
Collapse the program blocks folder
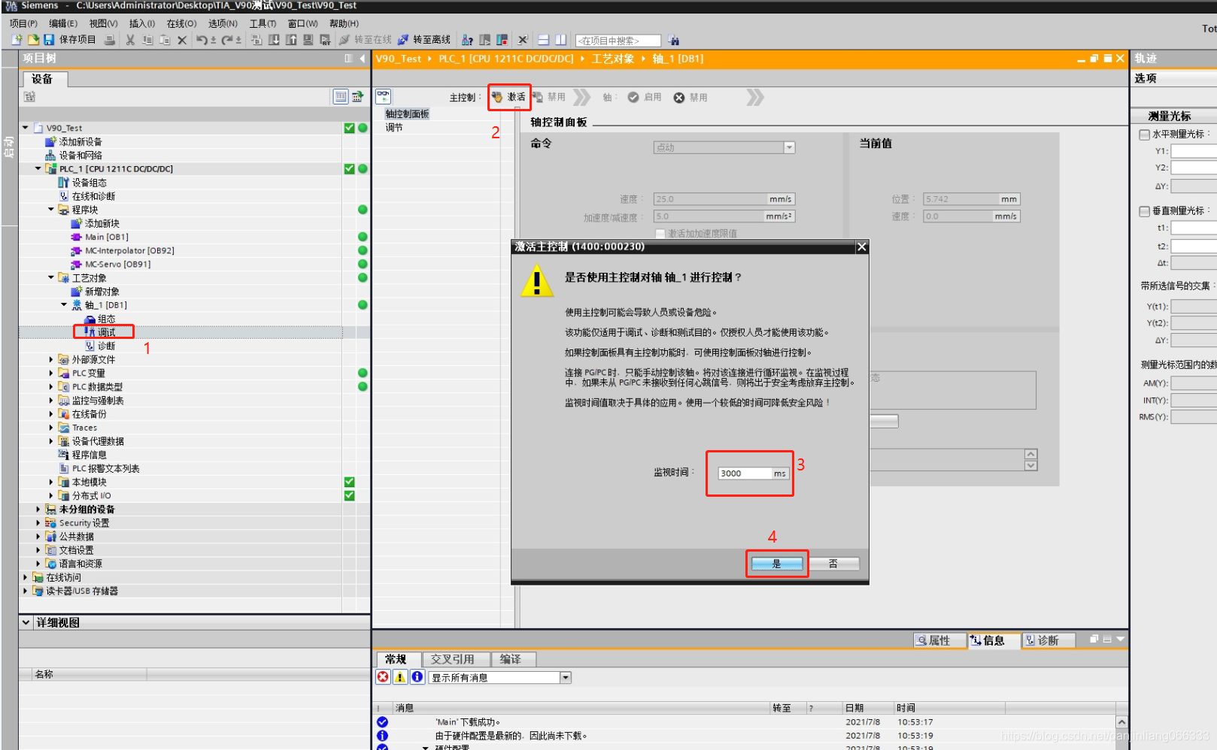[50, 210]
